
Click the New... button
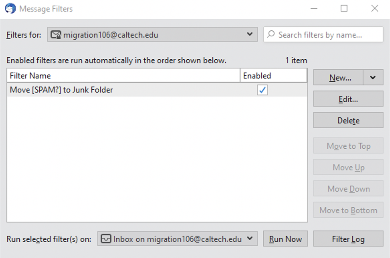point(338,77)
